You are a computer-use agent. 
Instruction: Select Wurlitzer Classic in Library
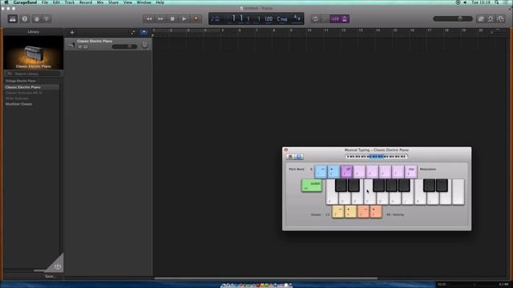point(18,104)
